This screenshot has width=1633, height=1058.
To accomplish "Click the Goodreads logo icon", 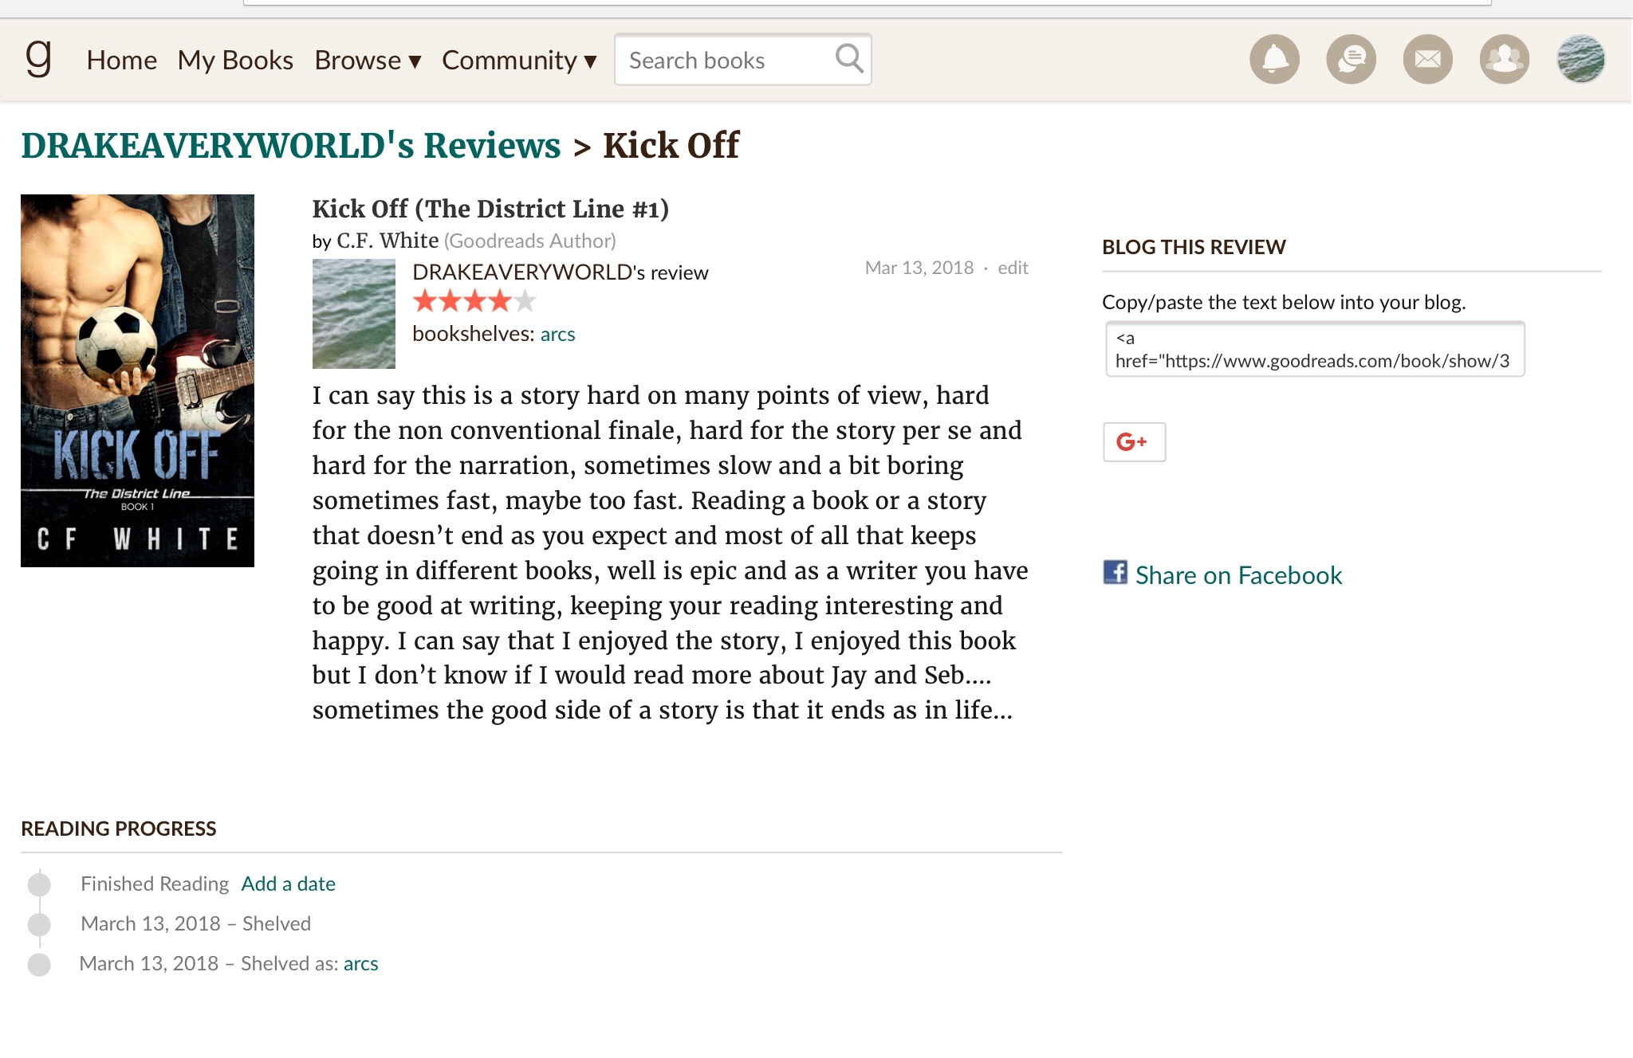I will pos(38,58).
